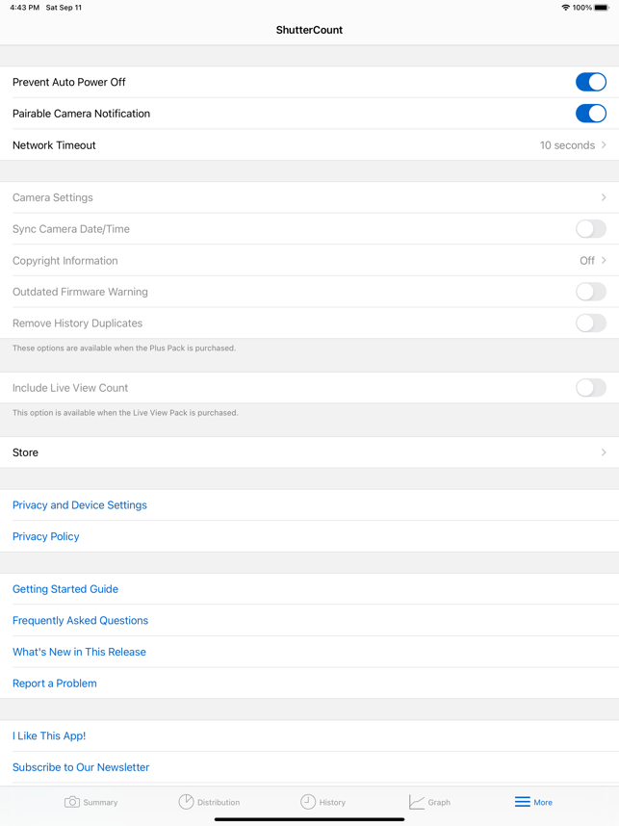Turn off Pairable Camera Notification toggle
Viewport: 619px width, 826px height.
point(590,114)
